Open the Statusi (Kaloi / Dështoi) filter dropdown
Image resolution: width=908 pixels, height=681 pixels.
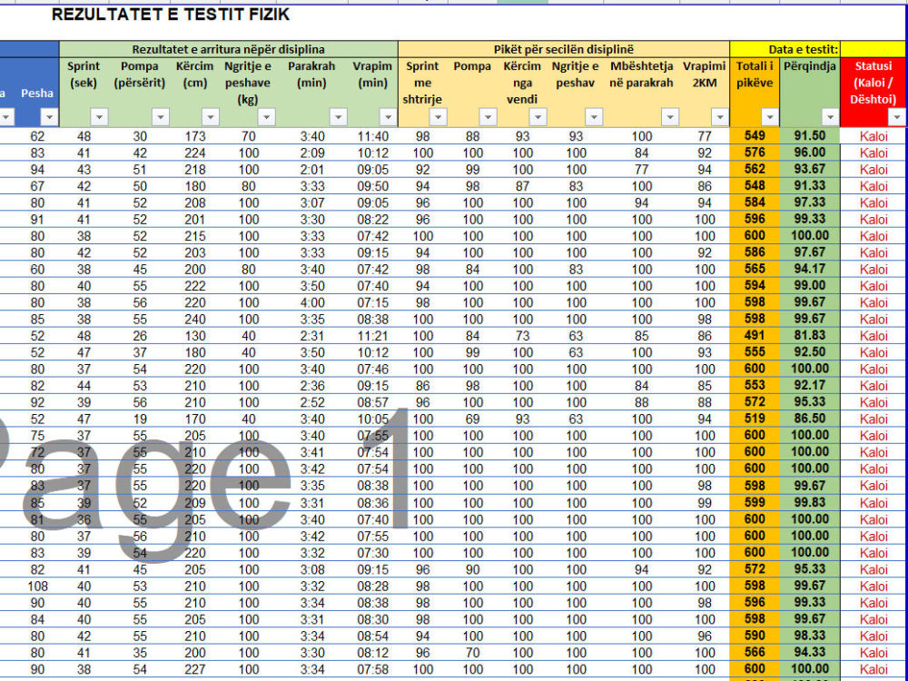coord(896,117)
